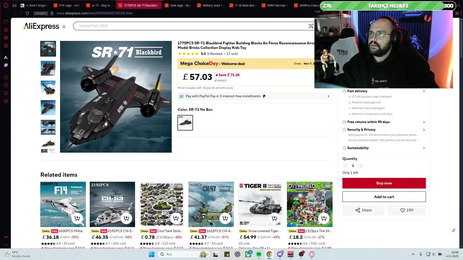Image resolution: width=463 pixels, height=260 pixels.
Task: Open OBS Studio from the taskbar
Action: click(x=301, y=255)
